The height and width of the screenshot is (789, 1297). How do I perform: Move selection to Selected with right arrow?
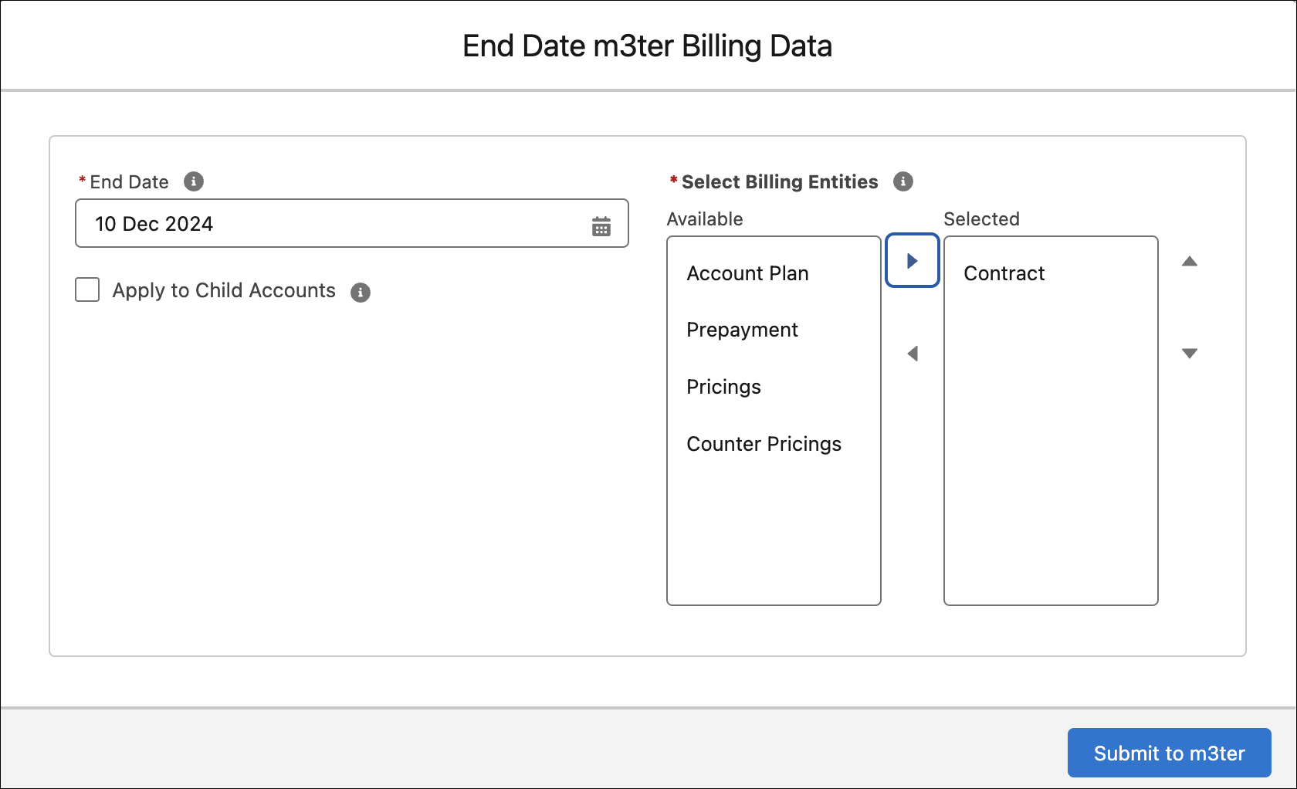tap(912, 261)
